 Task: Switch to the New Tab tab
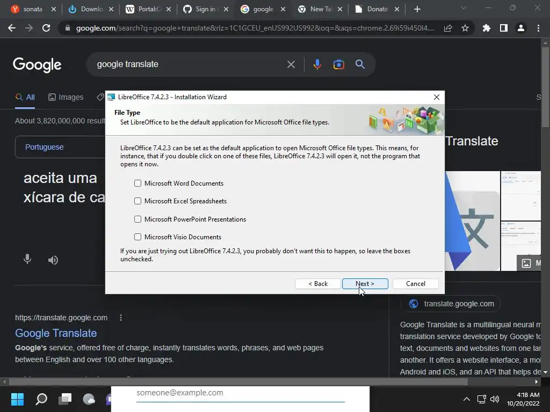point(320,9)
